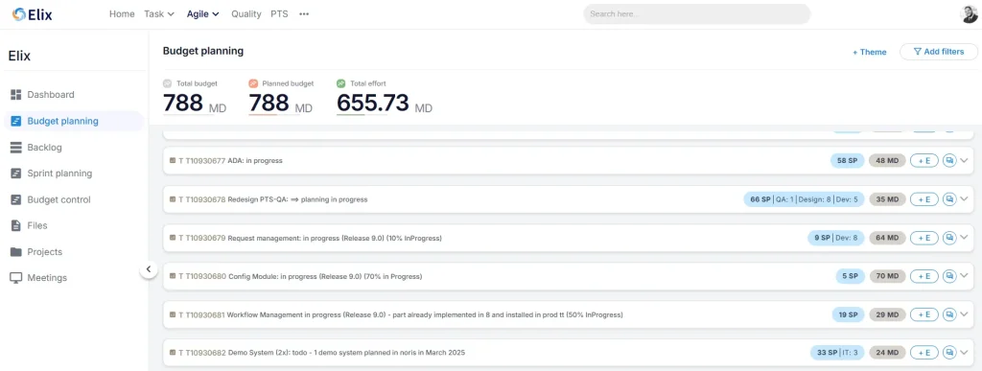This screenshot has width=982, height=371.
Task: Click the T10930679 task ID text
Action: pyautogui.click(x=205, y=238)
